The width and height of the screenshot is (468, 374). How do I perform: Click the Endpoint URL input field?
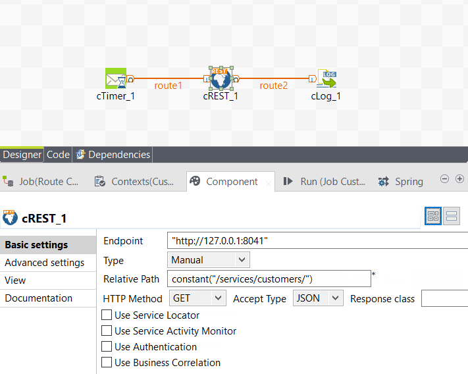pos(316,241)
